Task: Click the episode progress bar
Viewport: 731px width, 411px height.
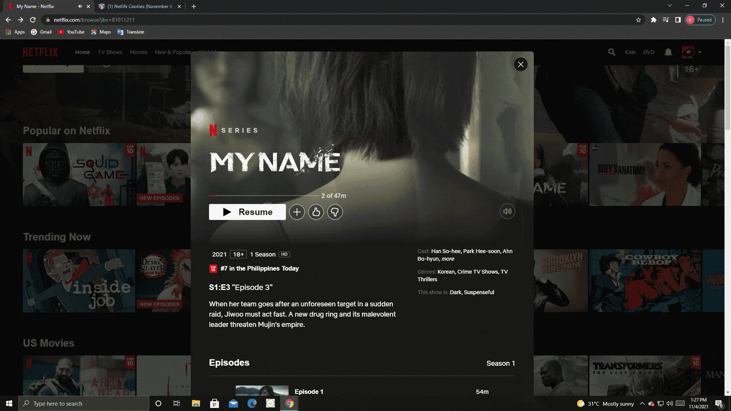Action: pos(264,196)
